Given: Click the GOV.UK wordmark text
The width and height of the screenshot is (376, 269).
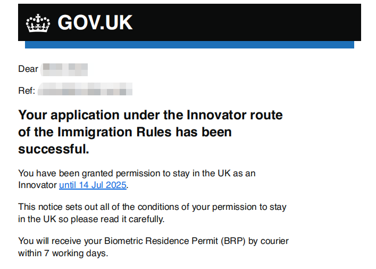Looking at the screenshot, I should (x=95, y=22).
